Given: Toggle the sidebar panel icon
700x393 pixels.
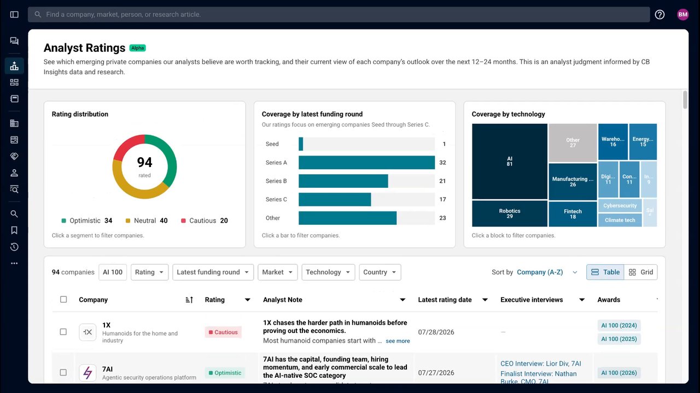Looking at the screenshot, I should pos(14,15).
